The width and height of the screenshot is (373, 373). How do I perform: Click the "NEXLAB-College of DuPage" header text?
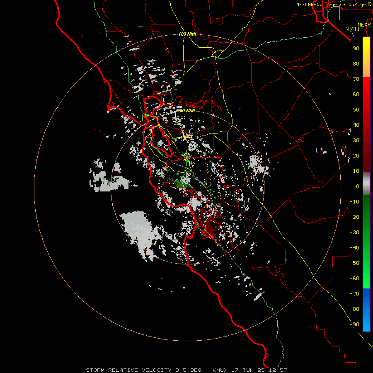[x=331, y=5]
